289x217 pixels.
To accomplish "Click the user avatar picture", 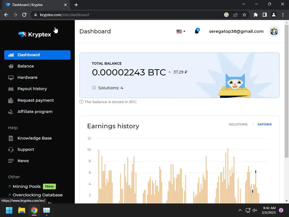I will [x=274, y=32].
